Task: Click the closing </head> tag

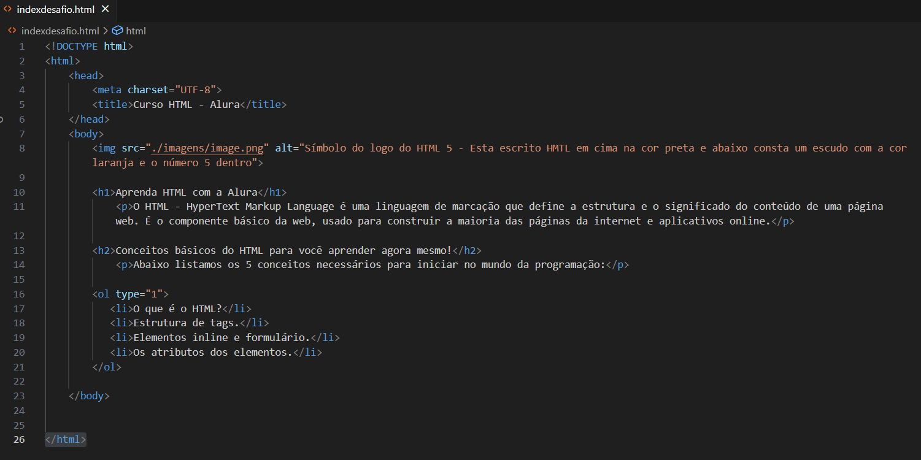Action: pyautogui.click(x=89, y=120)
